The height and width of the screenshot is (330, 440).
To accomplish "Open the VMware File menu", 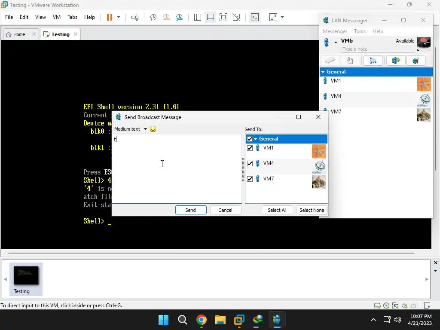I will tap(9, 17).
